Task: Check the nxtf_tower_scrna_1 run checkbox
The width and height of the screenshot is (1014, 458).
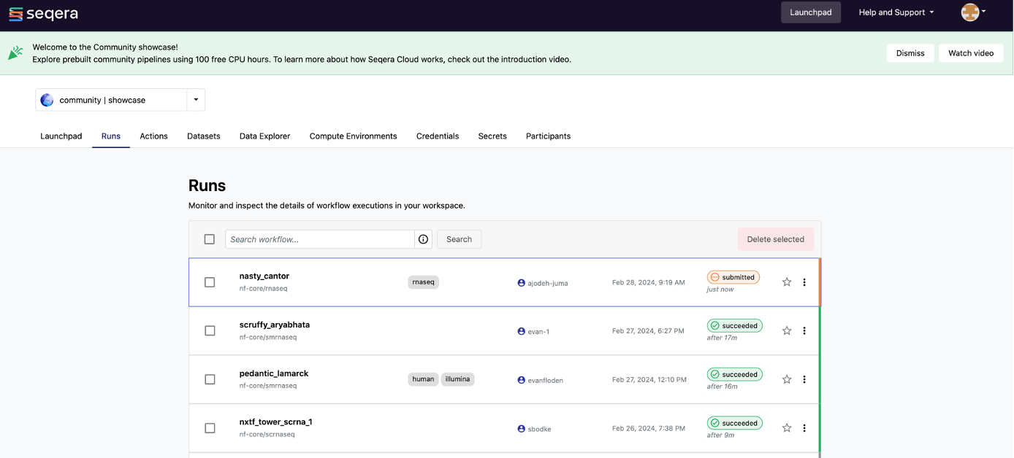Action: click(x=210, y=428)
